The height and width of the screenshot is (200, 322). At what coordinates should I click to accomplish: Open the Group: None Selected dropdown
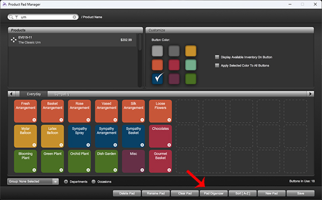click(33, 182)
